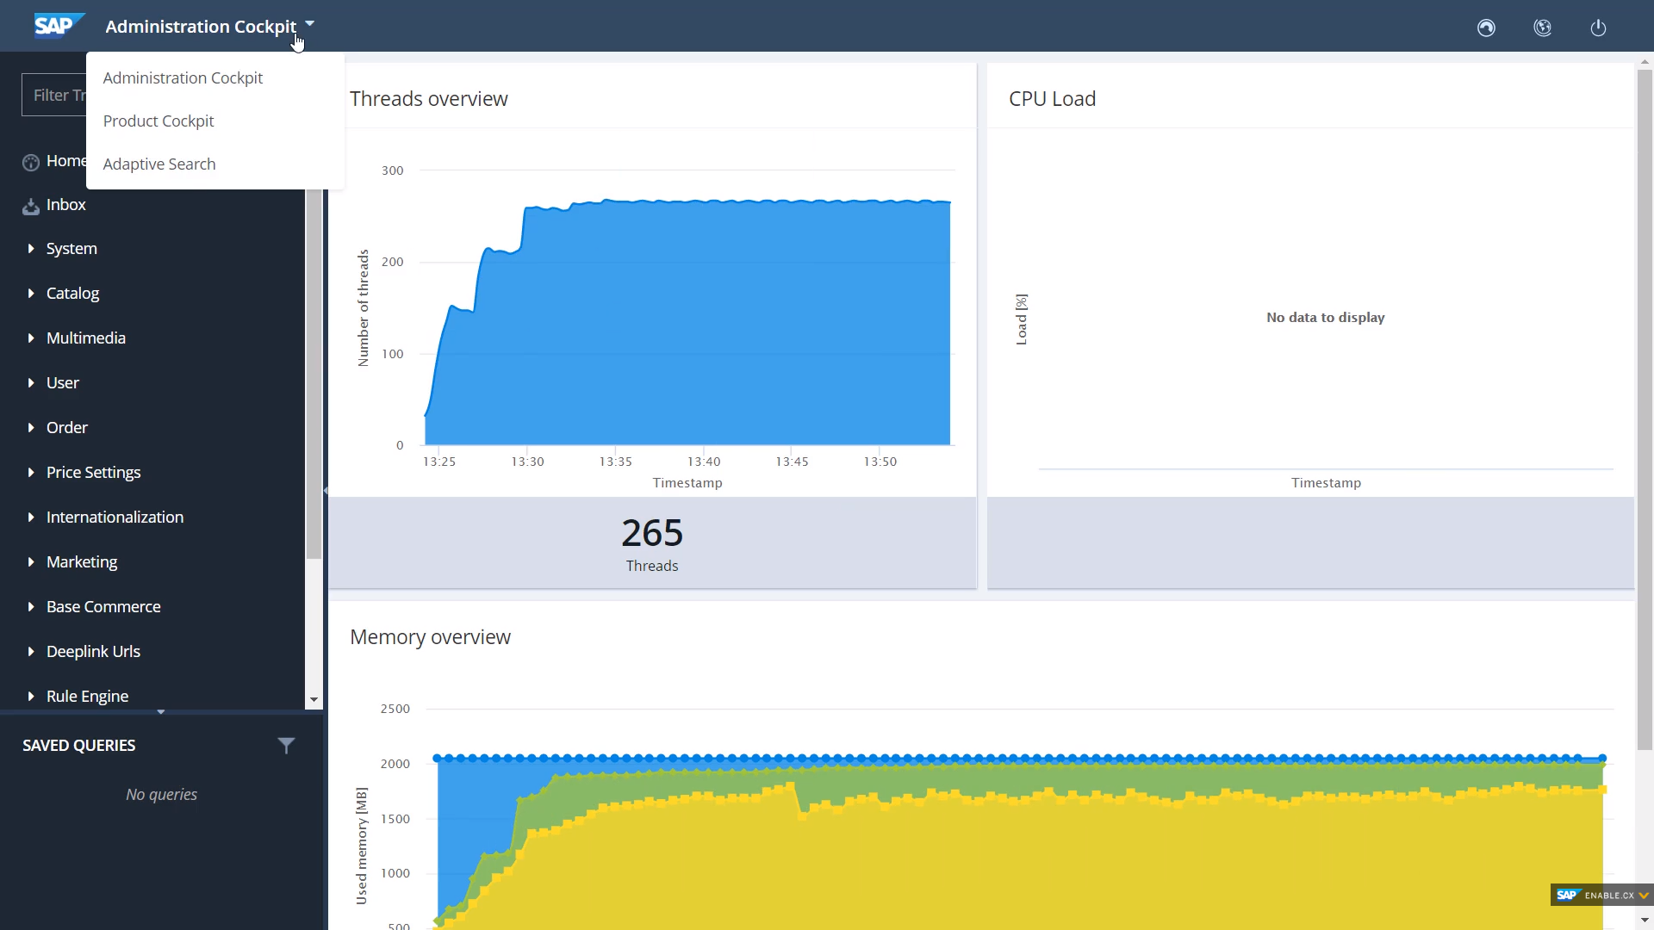Click the Home dashboard icon in sidebar
This screenshot has height=930, width=1654.
30,162
